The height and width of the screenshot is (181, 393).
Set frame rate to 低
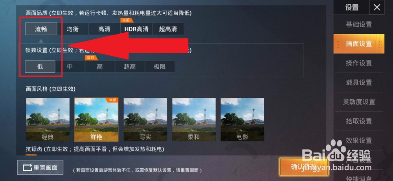pos(40,67)
